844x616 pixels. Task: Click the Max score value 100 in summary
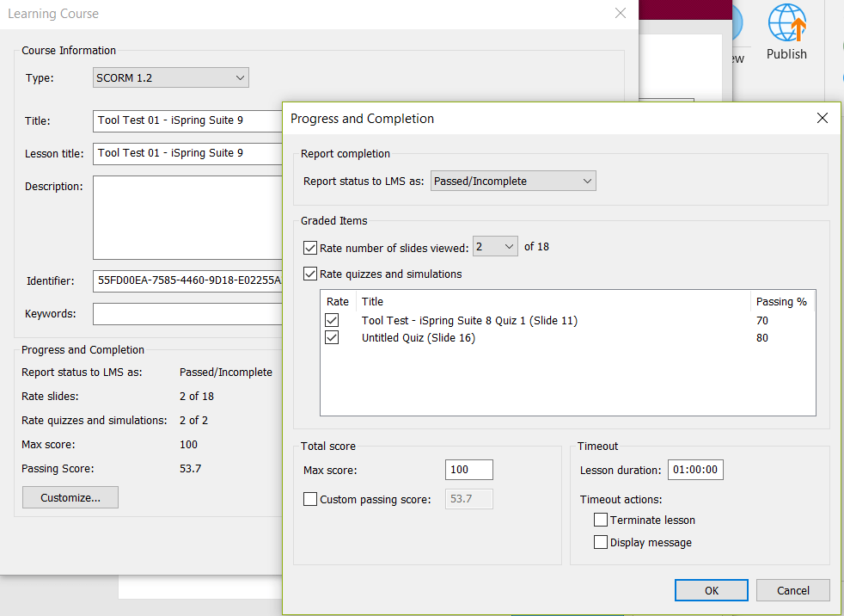click(x=188, y=444)
